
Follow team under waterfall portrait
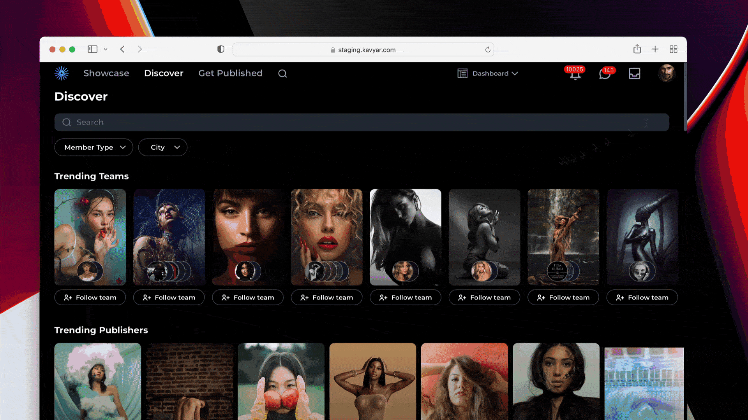click(x=563, y=297)
